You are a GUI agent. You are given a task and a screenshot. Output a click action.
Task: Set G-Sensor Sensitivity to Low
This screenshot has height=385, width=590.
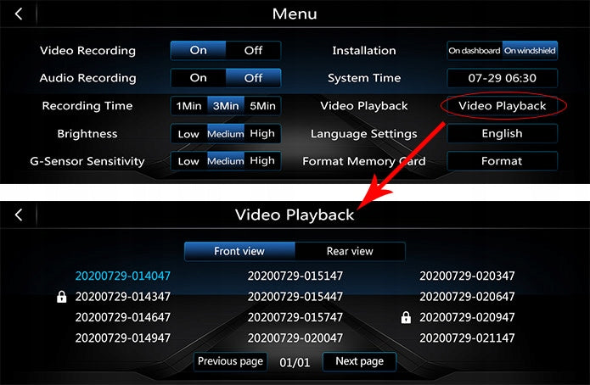click(x=188, y=161)
